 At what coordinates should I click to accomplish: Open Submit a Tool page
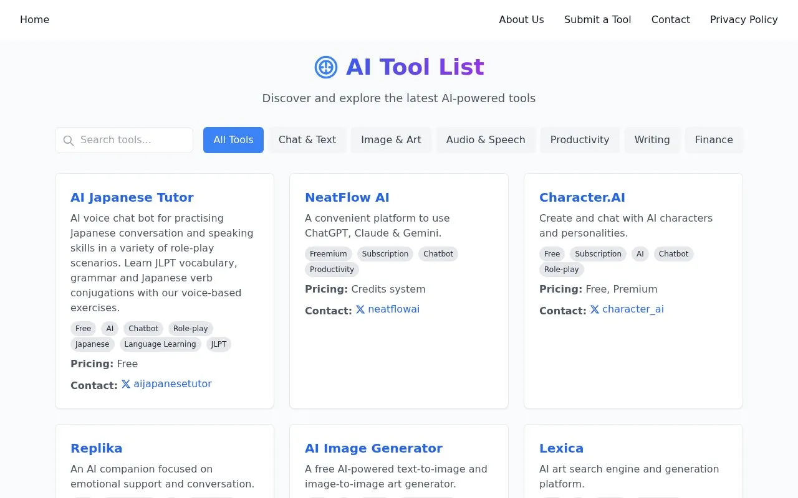tap(598, 20)
